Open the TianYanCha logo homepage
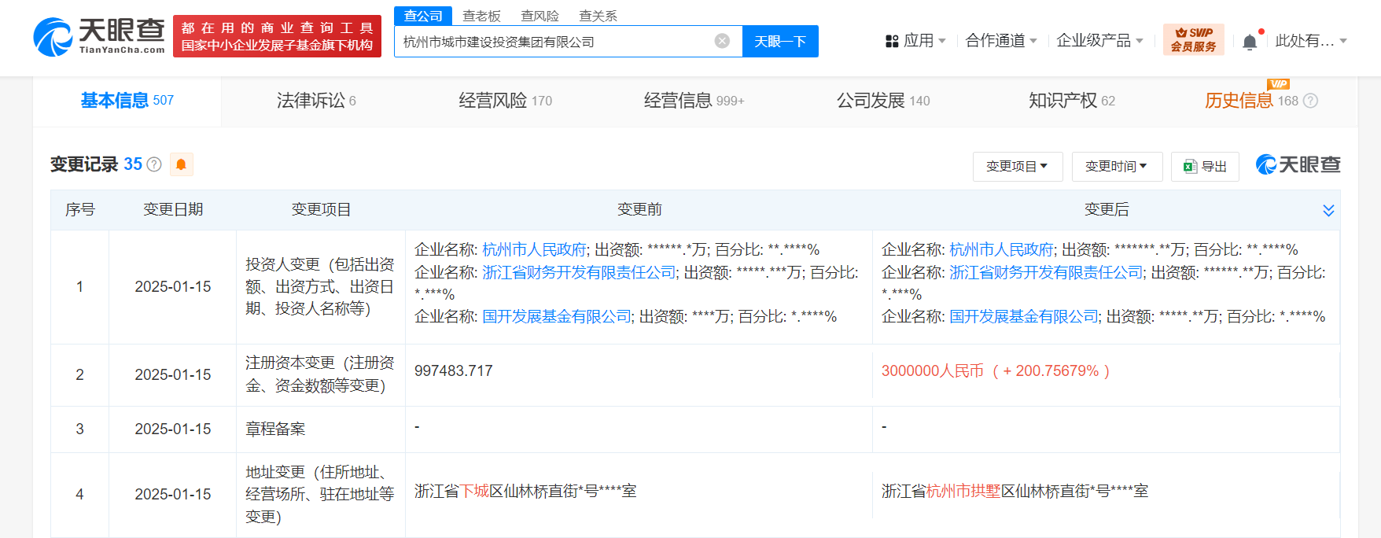This screenshot has height=538, width=1381. click(99, 37)
